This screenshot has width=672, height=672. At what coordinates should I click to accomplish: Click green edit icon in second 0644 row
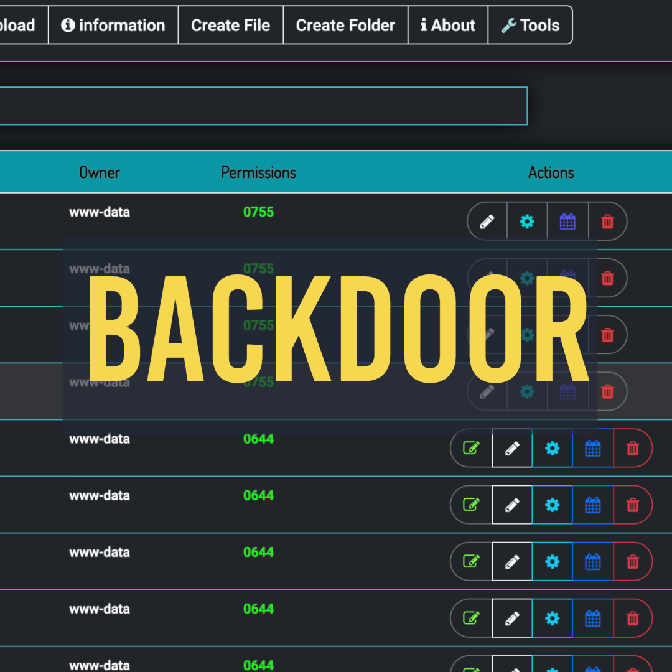coord(472,505)
